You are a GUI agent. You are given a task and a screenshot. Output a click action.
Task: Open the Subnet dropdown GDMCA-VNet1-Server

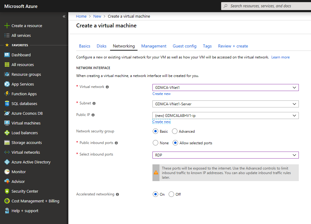(226, 104)
